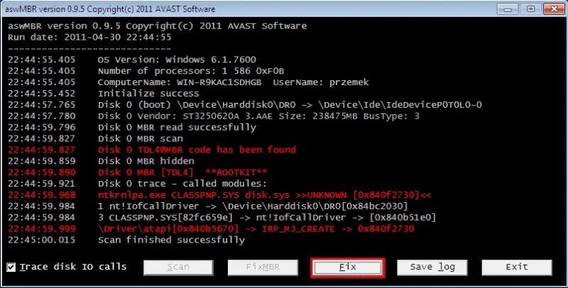Click the red 'ntkrnlpa.exe CLASSPNP.SYS disk.sys' line
The height and width of the screenshot is (288, 568).
click(219, 195)
